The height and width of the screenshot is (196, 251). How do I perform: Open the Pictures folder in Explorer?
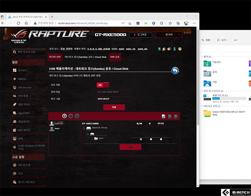pyautogui.click(x=210, y=83)
